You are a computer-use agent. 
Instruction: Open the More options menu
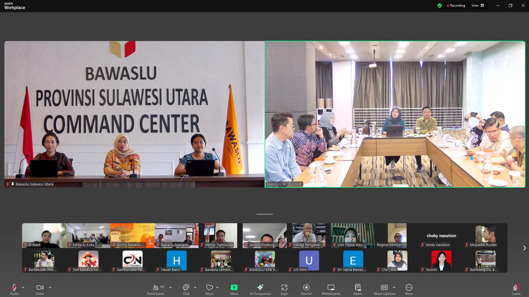409,287
